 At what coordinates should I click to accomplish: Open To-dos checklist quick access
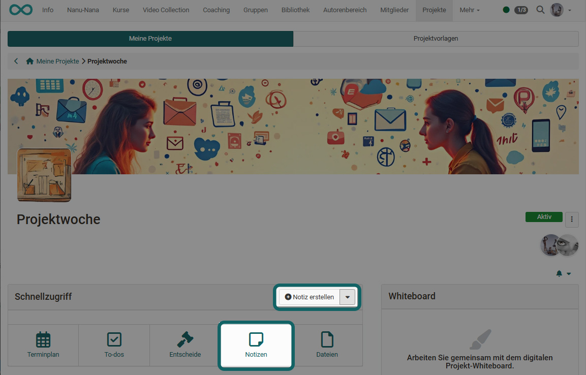114,345
